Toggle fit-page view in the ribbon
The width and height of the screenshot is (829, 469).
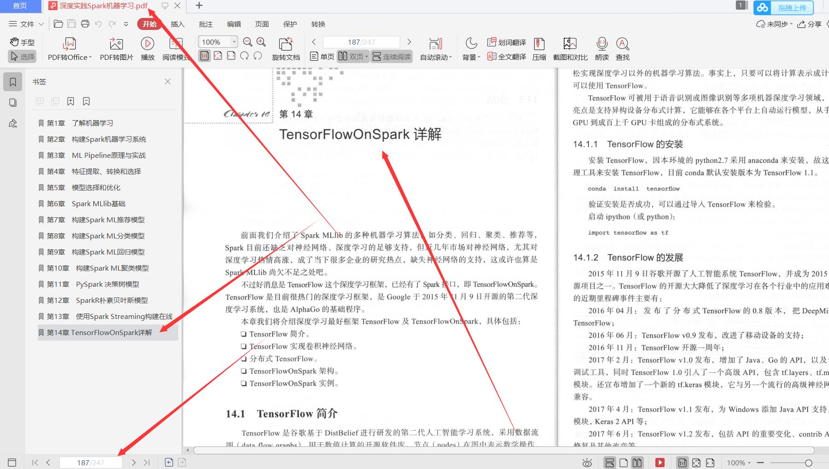click(x=218, y=56)
